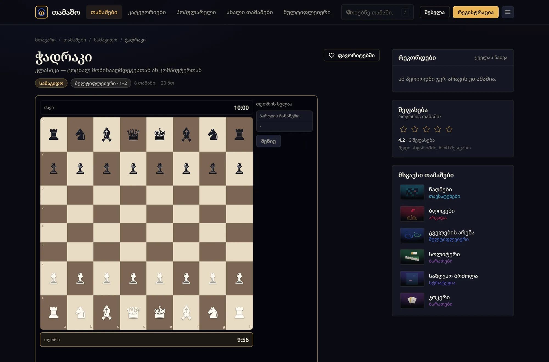The width and height of the screenshot is (549, 362).
Task: Select the white king on e1
Action: point(160,313)
